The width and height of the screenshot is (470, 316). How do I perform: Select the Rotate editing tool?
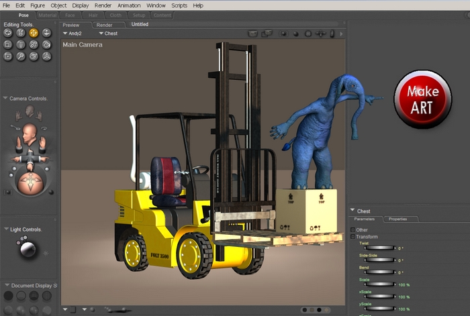click(x=8, y=32)
